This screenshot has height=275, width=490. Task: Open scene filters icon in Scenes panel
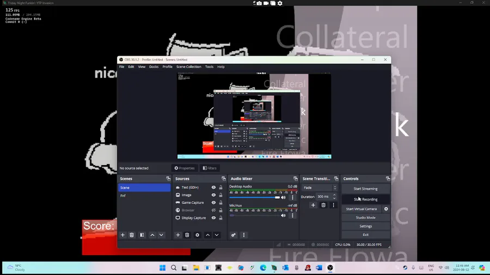point(142,235)
